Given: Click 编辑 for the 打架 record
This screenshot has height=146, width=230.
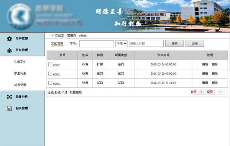Looking at the screenshot, I should [205, 64].
